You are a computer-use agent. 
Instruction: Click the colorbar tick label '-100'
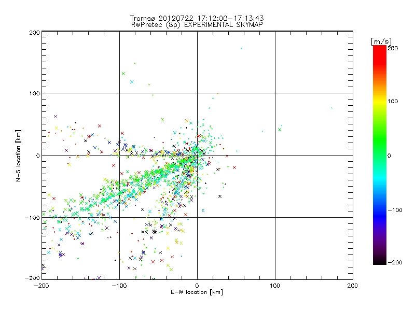(394, 209)
